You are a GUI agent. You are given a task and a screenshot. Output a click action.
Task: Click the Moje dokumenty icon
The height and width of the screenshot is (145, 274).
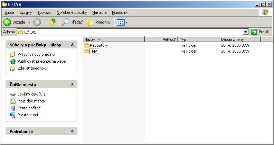tap(13, 101)
